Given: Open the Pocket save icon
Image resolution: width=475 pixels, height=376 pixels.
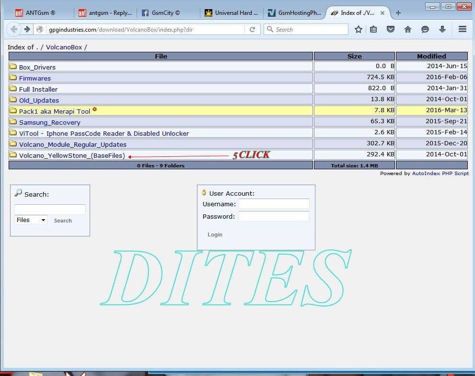Looking at the screenshot, I should [x=391, y=29].
